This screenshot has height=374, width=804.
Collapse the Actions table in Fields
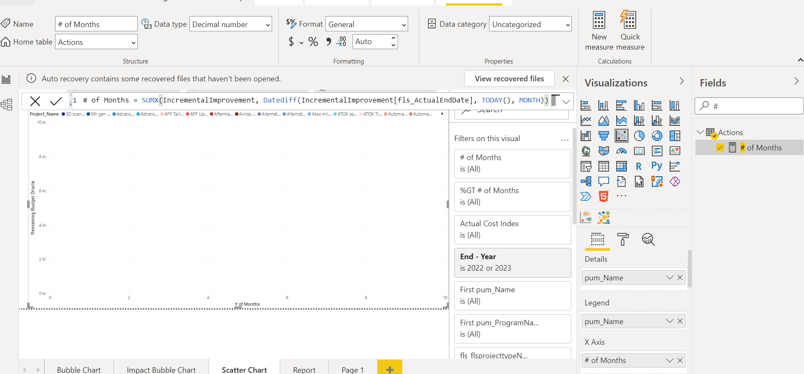point(700,132)
